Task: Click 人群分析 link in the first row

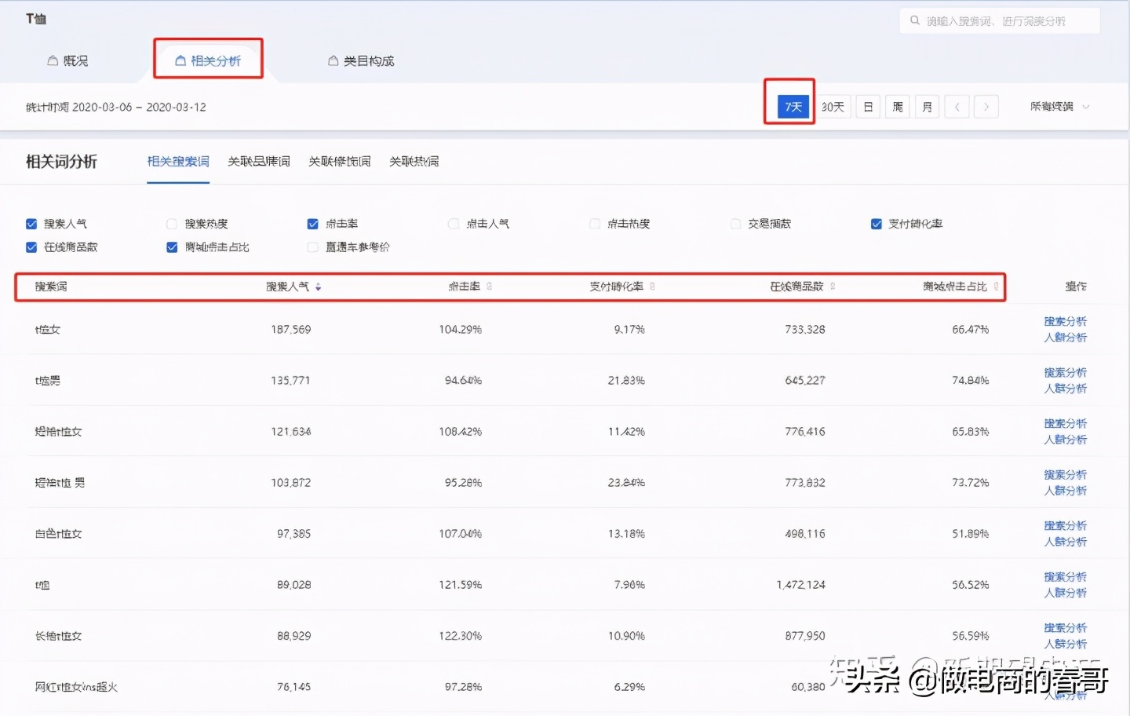Action: [1065, 338]
